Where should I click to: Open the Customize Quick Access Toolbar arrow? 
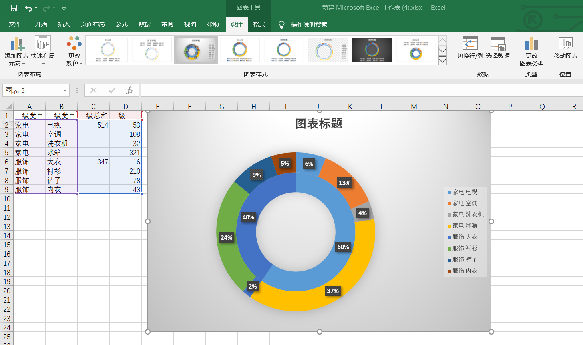[x=64, y=8]
